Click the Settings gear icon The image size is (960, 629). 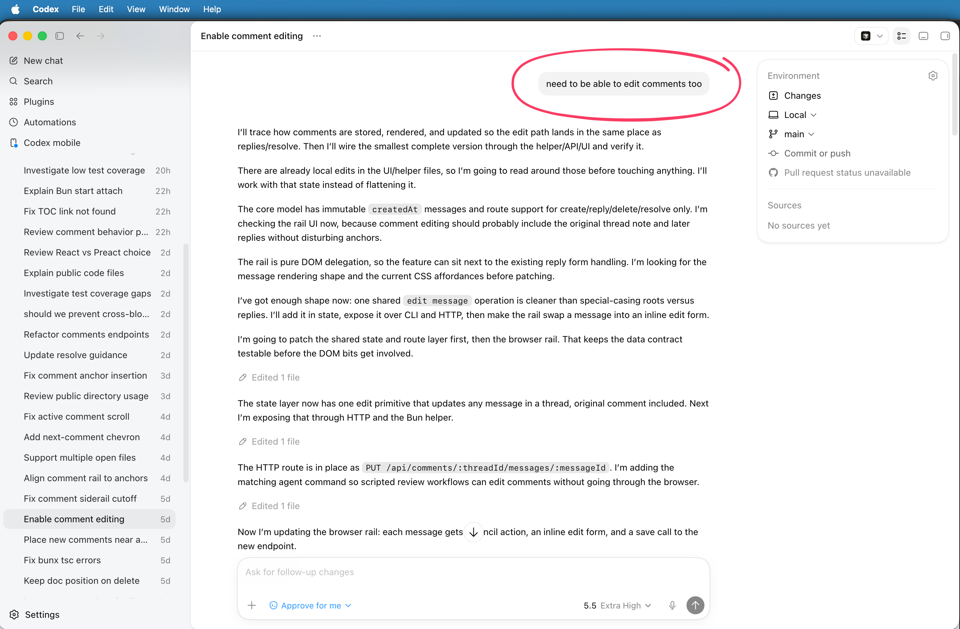coord(14,615)
